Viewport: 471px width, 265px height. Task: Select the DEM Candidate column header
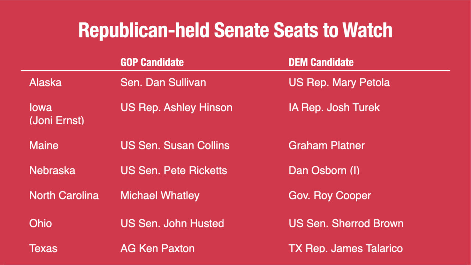click(x=321, y=62)
